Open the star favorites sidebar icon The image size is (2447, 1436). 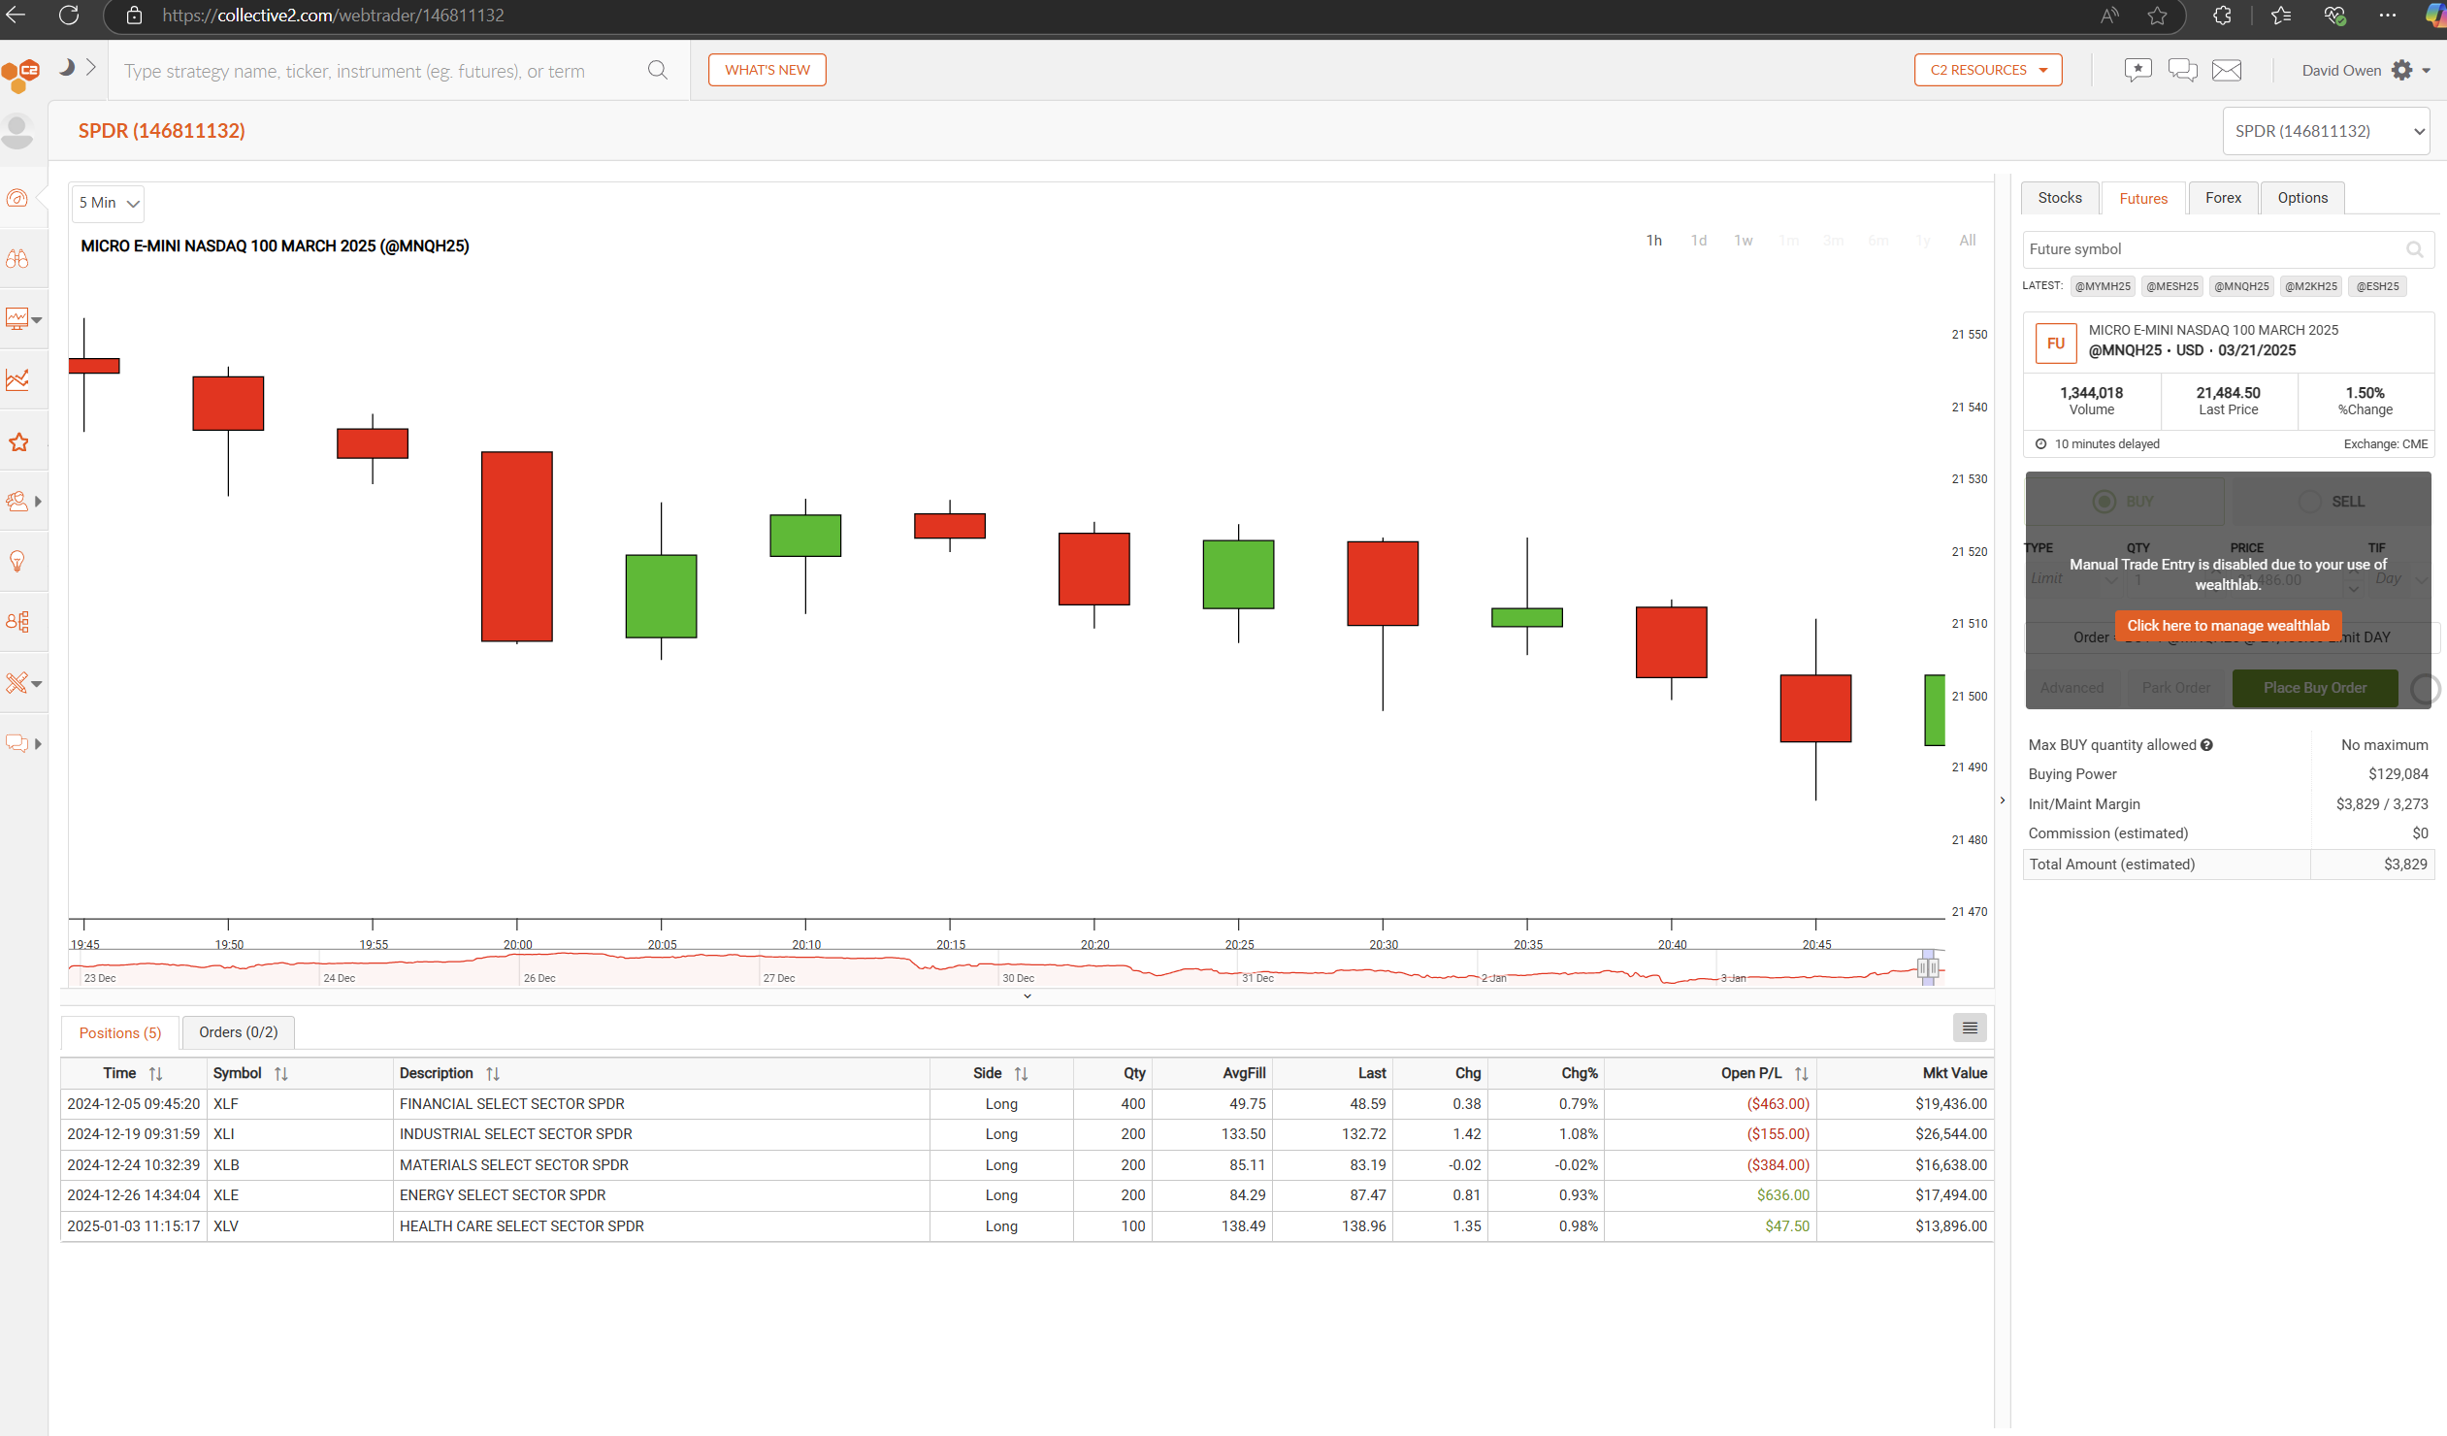(x=18, y=442)
